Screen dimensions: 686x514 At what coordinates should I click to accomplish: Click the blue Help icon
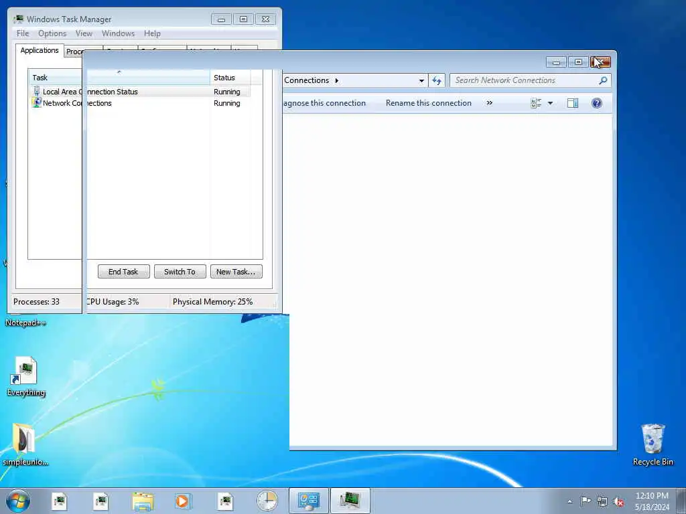tap(597, 103)
